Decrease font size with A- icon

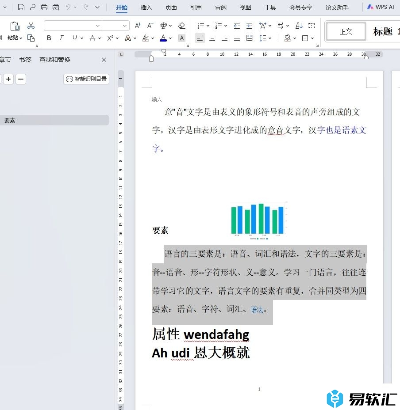pyautogui.click(x=150, y=26)
